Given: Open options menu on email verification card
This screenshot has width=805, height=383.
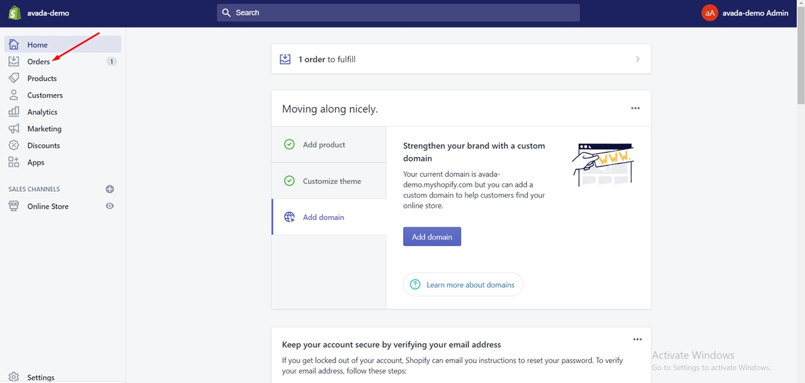Looking at the screenshot, I should 637,339.
